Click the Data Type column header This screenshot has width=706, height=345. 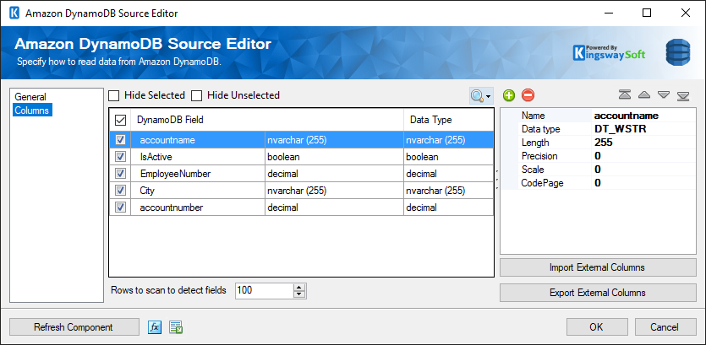tap(448, 120)
